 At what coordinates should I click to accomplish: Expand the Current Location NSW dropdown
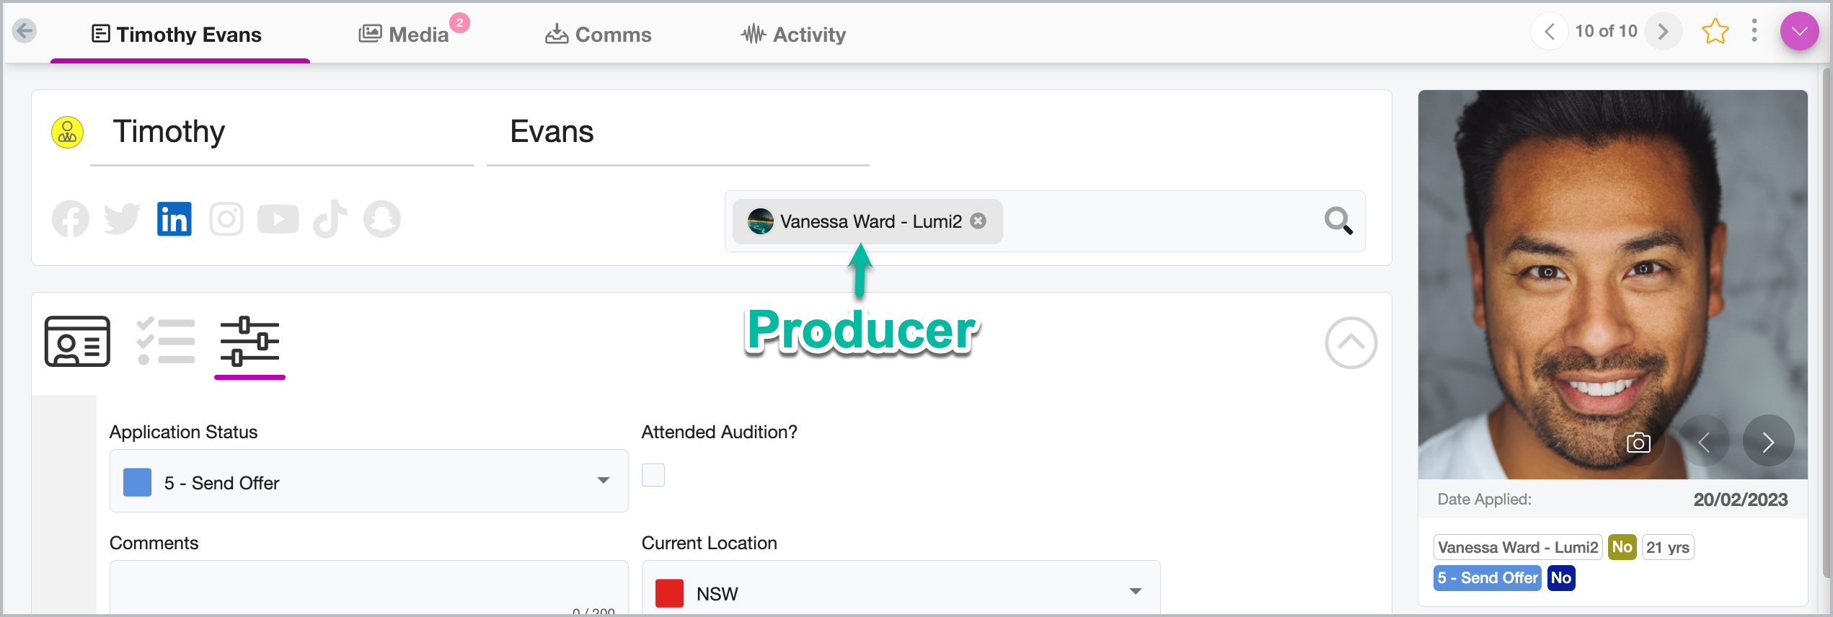(901, 591)
